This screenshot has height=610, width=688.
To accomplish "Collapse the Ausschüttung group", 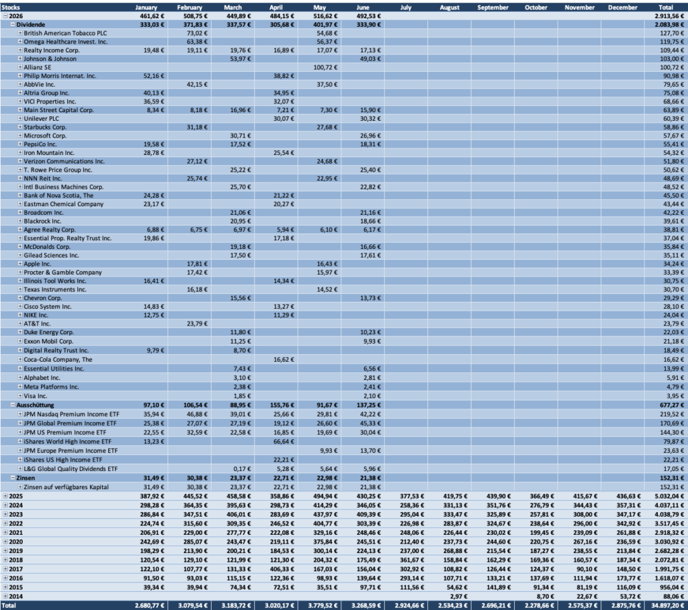I will tap(13, 405).
